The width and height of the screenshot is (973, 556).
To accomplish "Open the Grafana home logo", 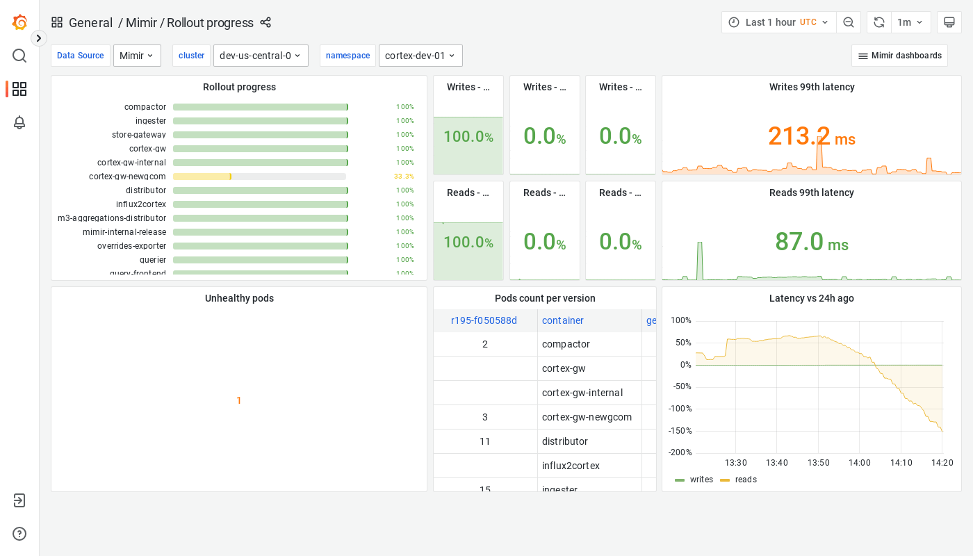I will [19, 22].
